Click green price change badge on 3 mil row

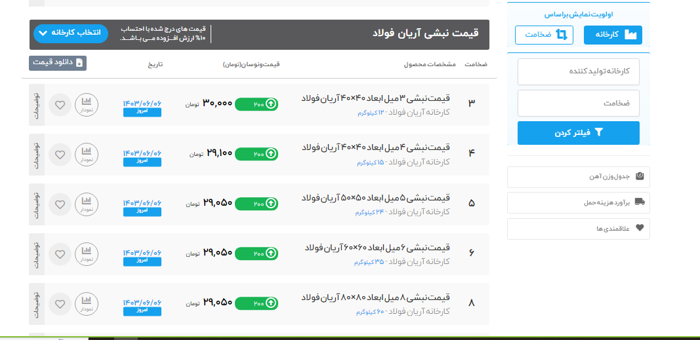(x=257, y=104)
